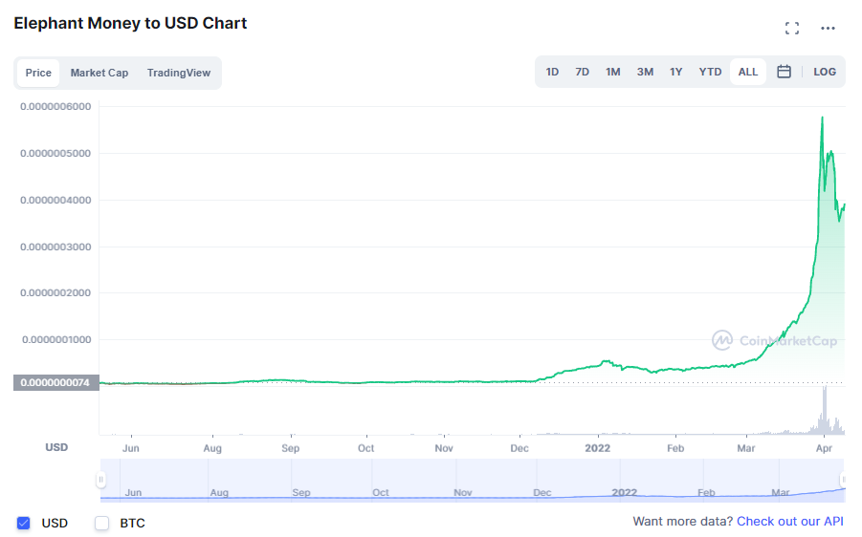This screenshot has height=537, width=862.
Task: Select the Price tab
Action: coord(38,73)
